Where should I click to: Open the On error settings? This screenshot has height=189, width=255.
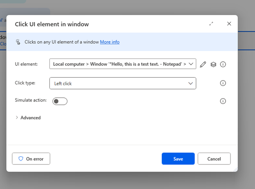pyautogui.click(x=31, y=159)
